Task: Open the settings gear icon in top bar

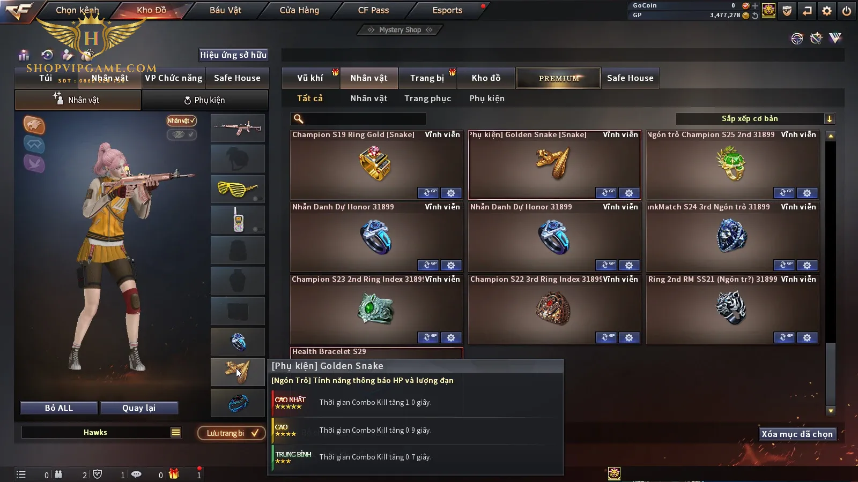Action: tap(827, 11)
